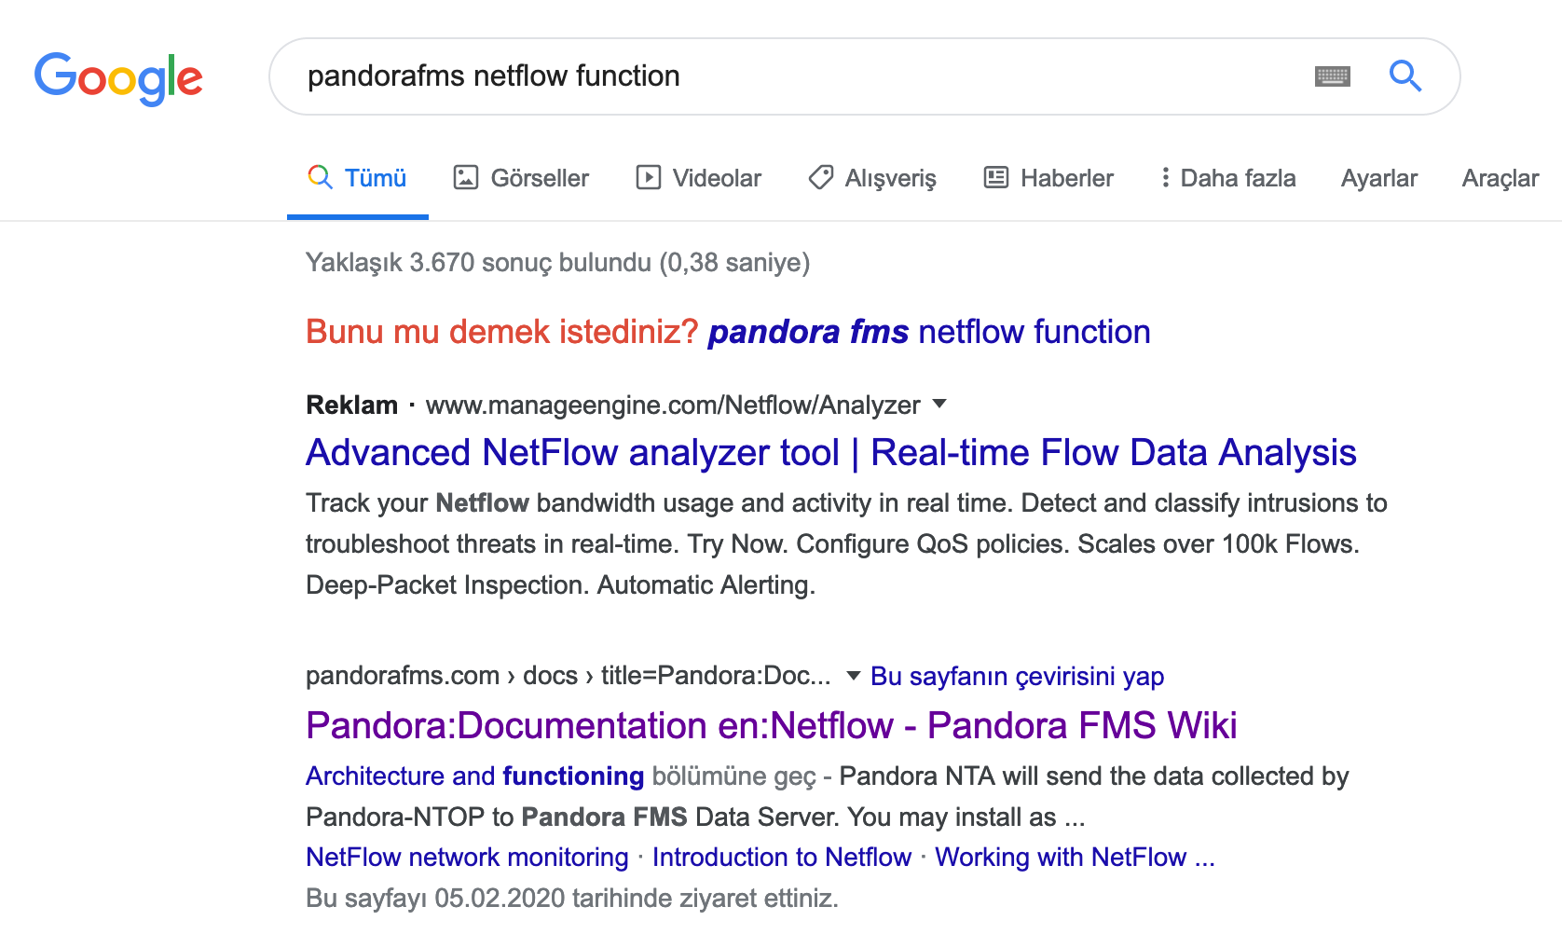1562x934 pixels.
Task: Open Ayarlar settings menu
Action: [1378, 178]
